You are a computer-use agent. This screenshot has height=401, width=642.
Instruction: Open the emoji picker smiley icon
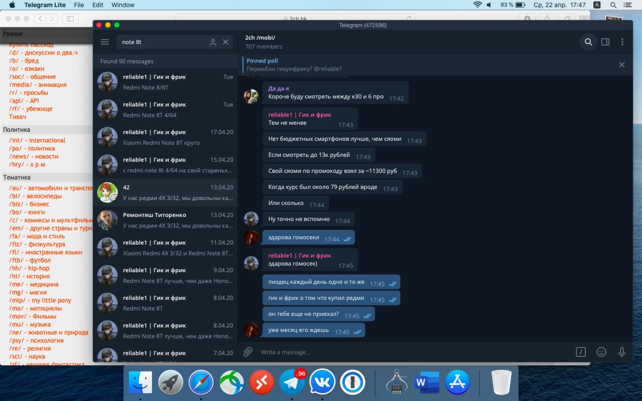[601, 352]
